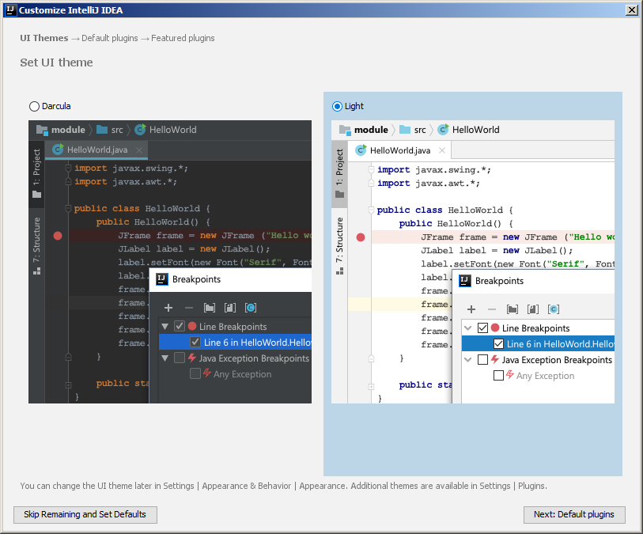The height and width of the screenshot is (534, 643).
Task: Click group by package icon in Light preview
Action: coord(513,309)
